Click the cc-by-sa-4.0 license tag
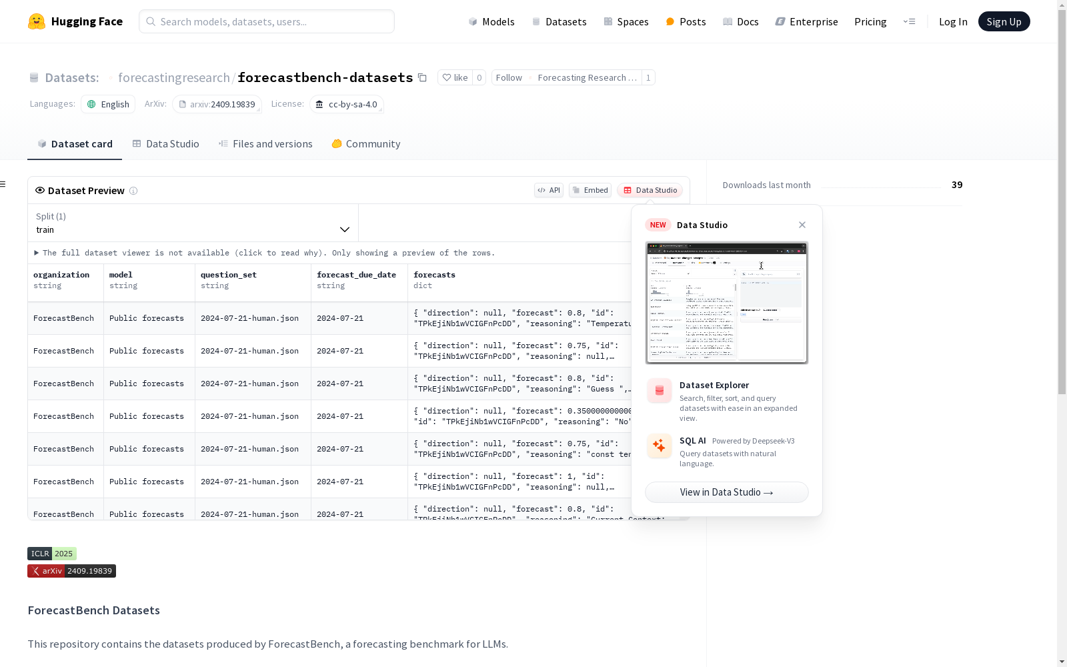Screen dimensions: 1067x667 (x=346, y=104)
